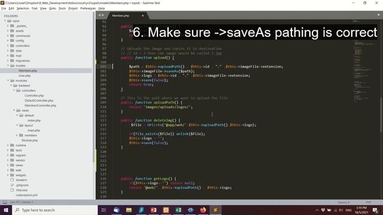Collapse the backend folder arrow
Screen dimensions: 383x215
tap(11, 85)
